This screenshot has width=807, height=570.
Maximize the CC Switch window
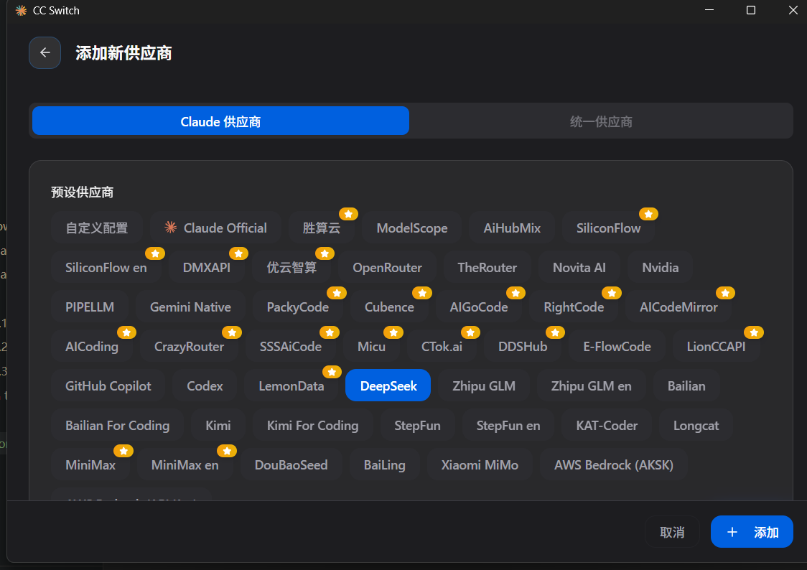(x=751, y=10)
